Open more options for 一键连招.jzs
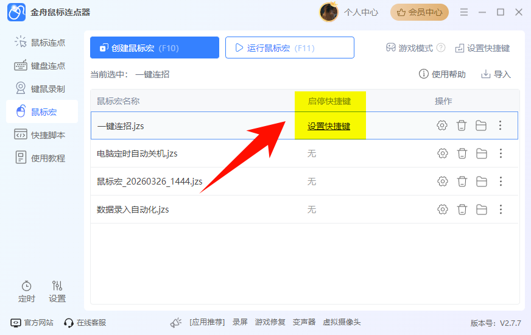This screenshot has height=335, width=531. click(x=500, y=125)
